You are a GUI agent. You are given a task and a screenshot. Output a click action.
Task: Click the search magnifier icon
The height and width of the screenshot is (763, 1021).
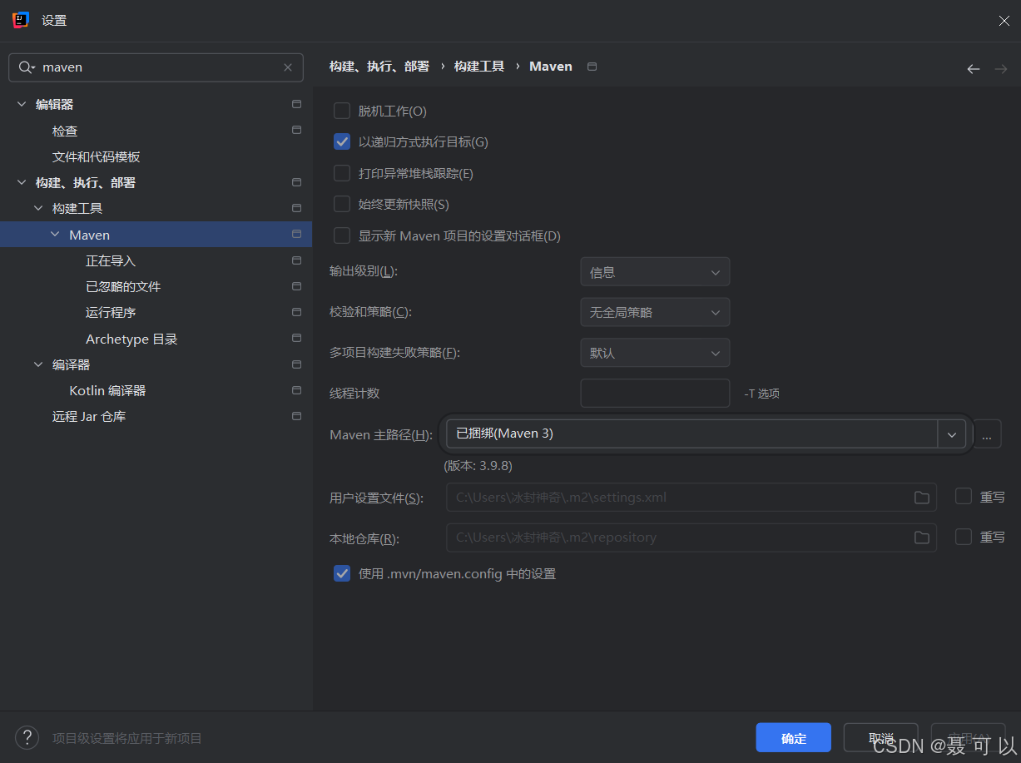pyautogui.click(x=27, y=67)
